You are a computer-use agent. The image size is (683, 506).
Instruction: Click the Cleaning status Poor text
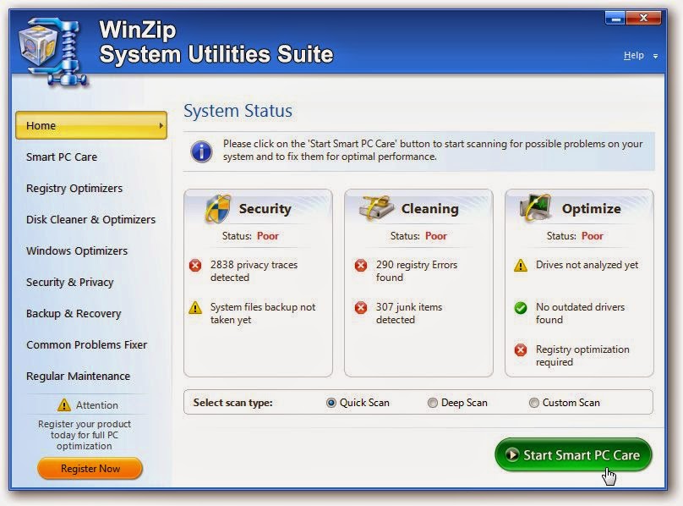tap(436, 236)
